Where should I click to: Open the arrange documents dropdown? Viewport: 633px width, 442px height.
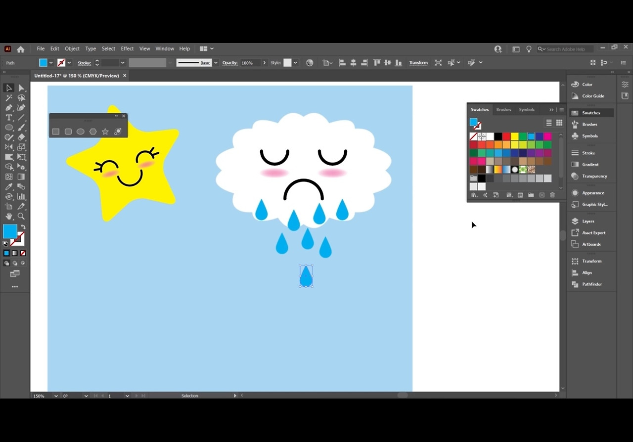(x=207, y=48)
